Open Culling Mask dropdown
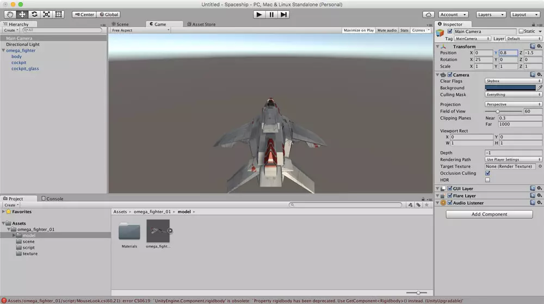 coord(513,94)
